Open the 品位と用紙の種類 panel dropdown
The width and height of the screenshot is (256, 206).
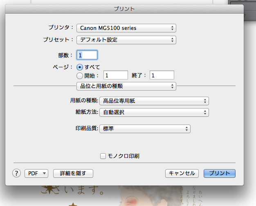pyautogui.click(x=126, y=86)
